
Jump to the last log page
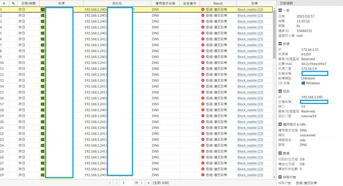148,183
